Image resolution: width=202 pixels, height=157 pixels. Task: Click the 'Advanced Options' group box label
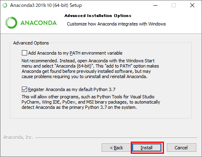[31, 43]
